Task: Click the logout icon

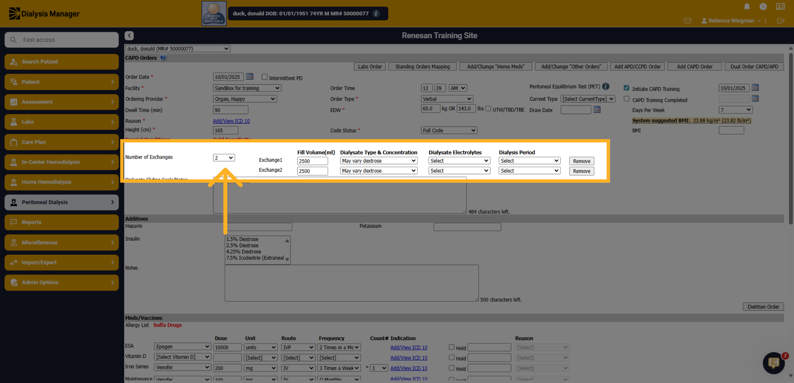Action: [781, 20]
